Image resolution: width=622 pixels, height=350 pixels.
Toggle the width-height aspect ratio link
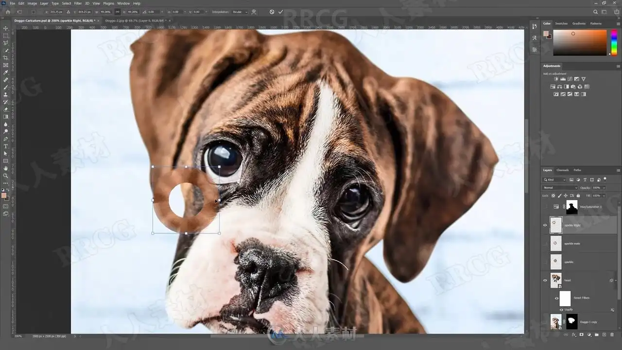coord(117,12)
